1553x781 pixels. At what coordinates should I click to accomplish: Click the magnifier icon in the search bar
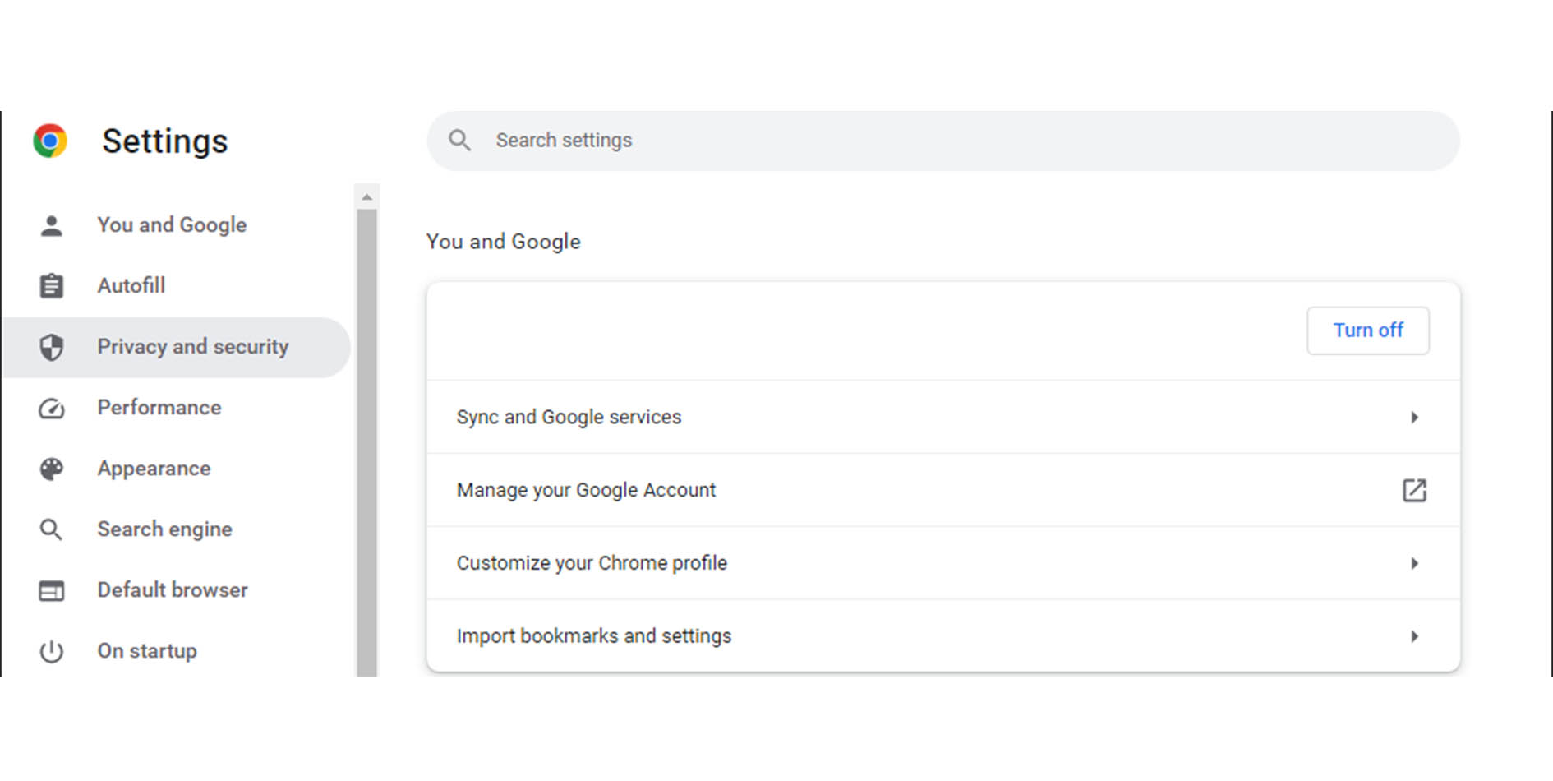click(x=459, y=141)
